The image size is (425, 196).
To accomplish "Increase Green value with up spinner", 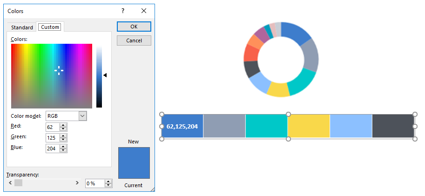I will tap(64, 135).
